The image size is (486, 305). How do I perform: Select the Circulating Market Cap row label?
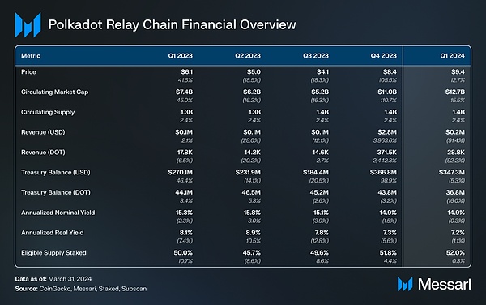(55, 92)
